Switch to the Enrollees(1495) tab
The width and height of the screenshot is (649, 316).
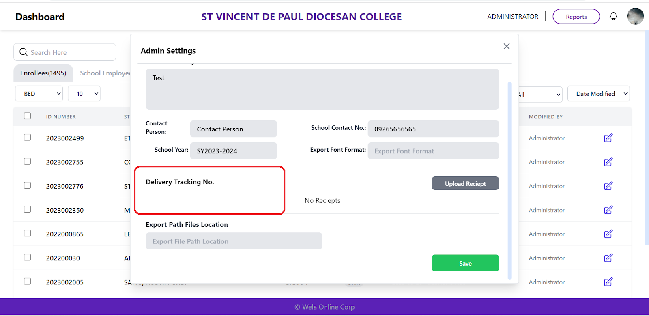tap(43, 73)
